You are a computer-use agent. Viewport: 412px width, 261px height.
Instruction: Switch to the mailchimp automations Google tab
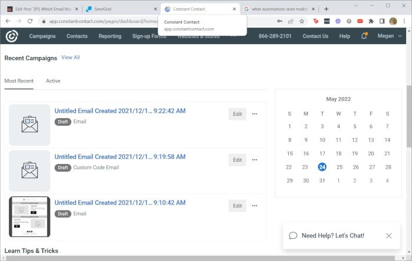[x=278, y=9]
